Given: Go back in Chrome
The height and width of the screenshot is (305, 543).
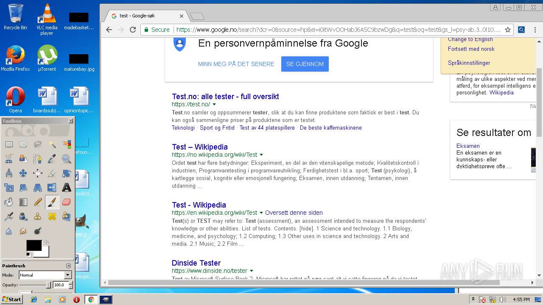Looking at the screenshot, I should pyautogui.click(x=109, y=30).
